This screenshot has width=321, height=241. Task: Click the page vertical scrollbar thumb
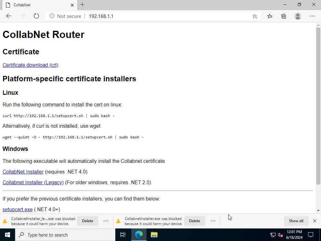(318, 105)
